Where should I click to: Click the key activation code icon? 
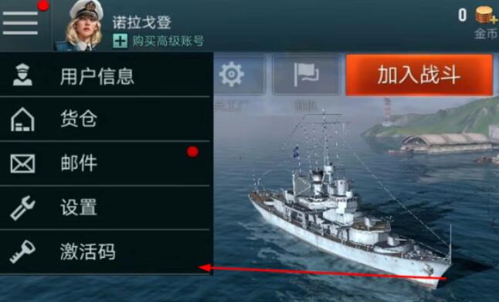[x=22, y=252]
